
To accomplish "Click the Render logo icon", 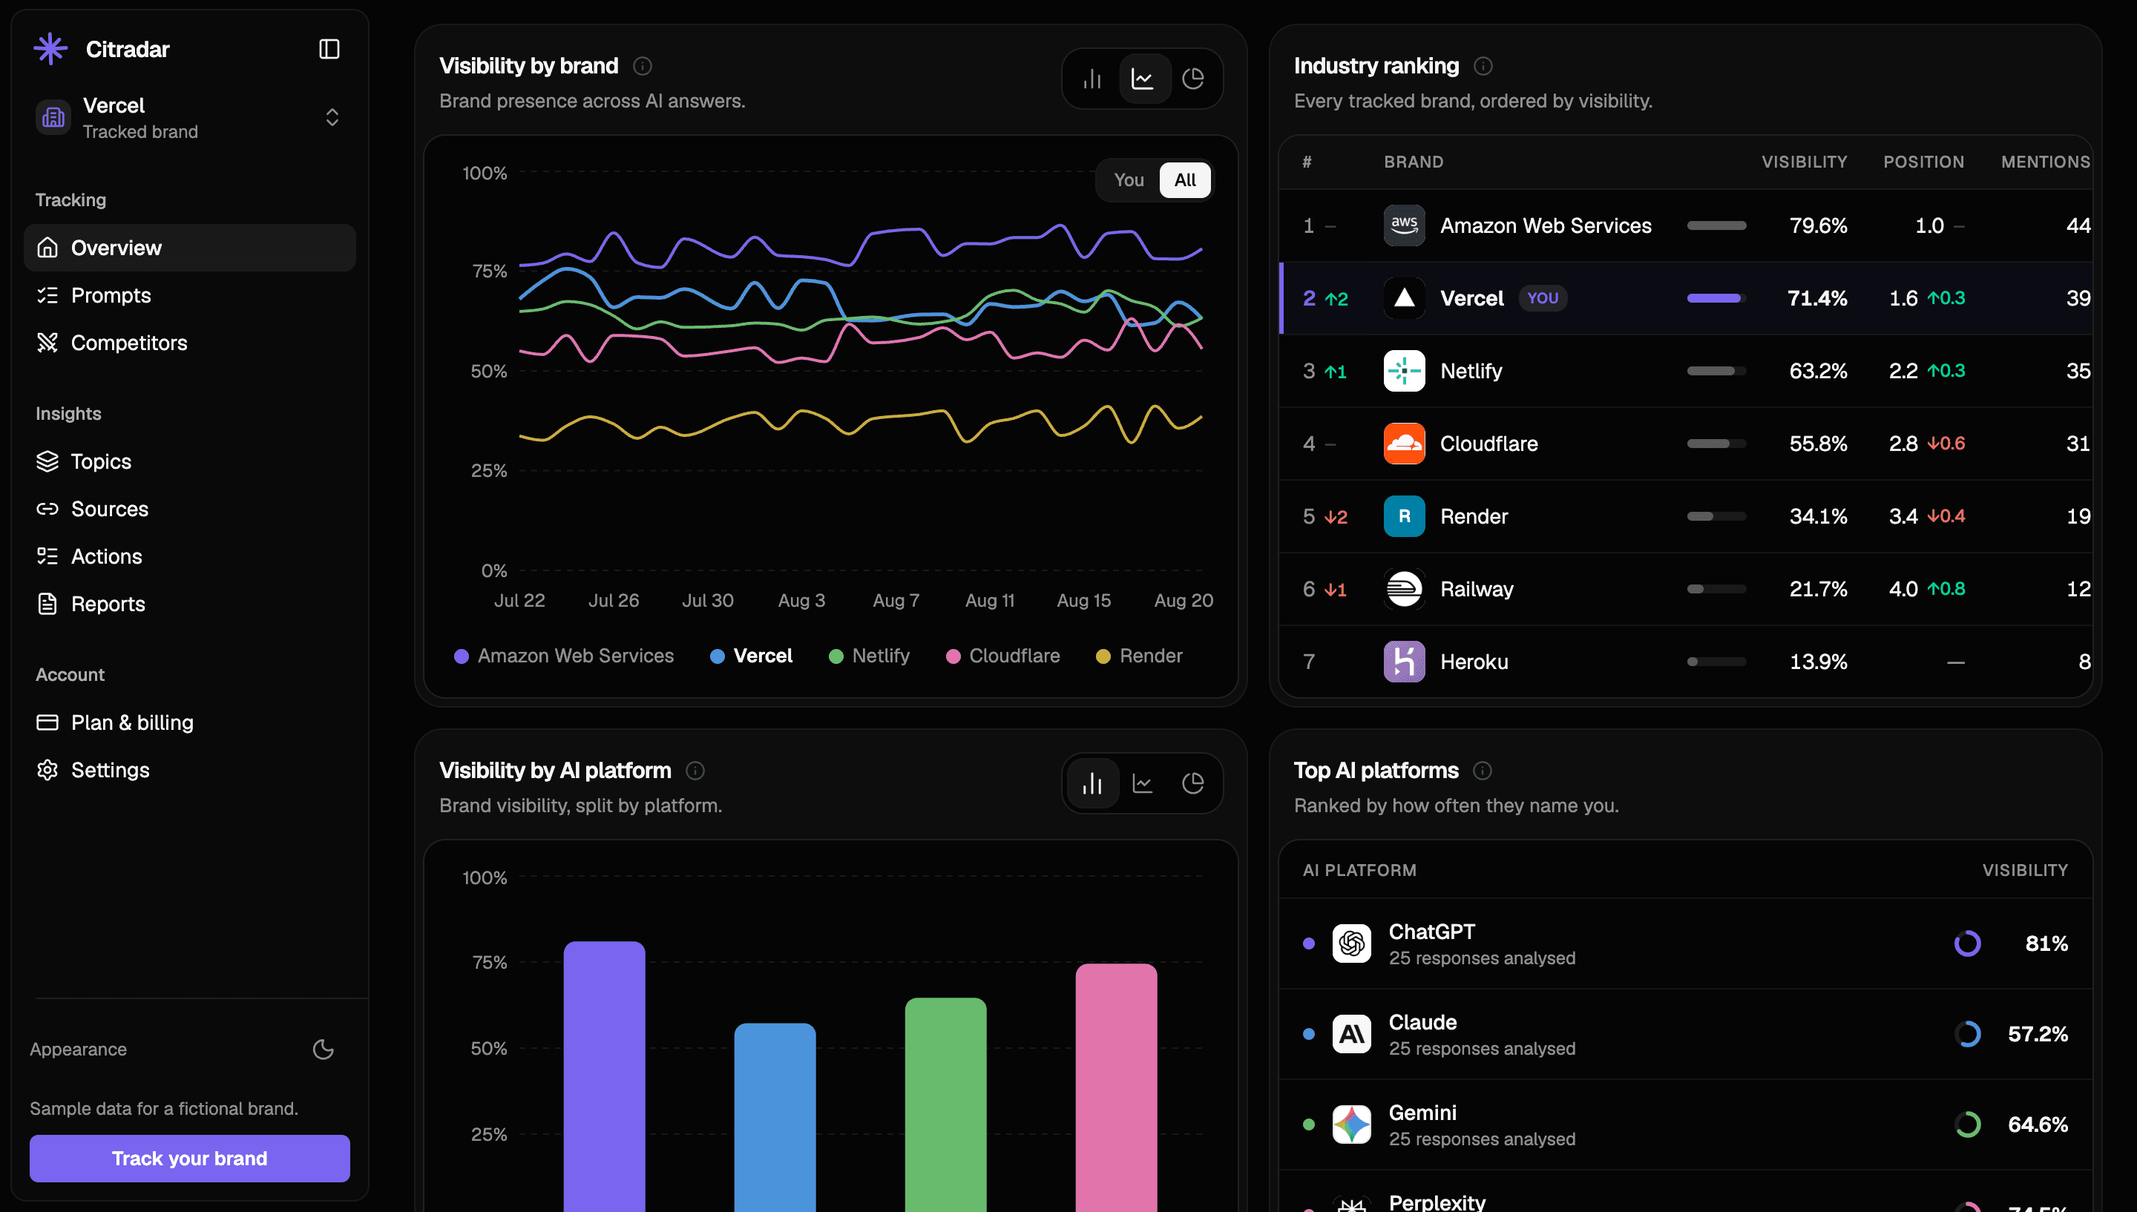I will click(1405, 516).
